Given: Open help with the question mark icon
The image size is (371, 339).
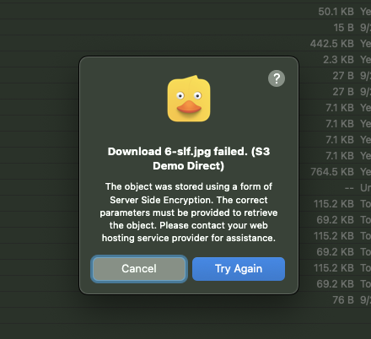Looking at the screenshot, I should pyautogui.click(x=277, y=78).
